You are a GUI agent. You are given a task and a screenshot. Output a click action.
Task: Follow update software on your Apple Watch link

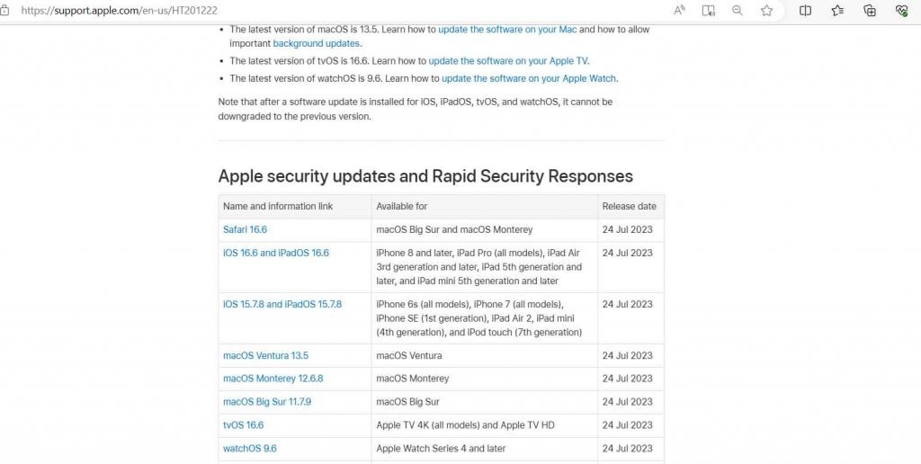529,78
